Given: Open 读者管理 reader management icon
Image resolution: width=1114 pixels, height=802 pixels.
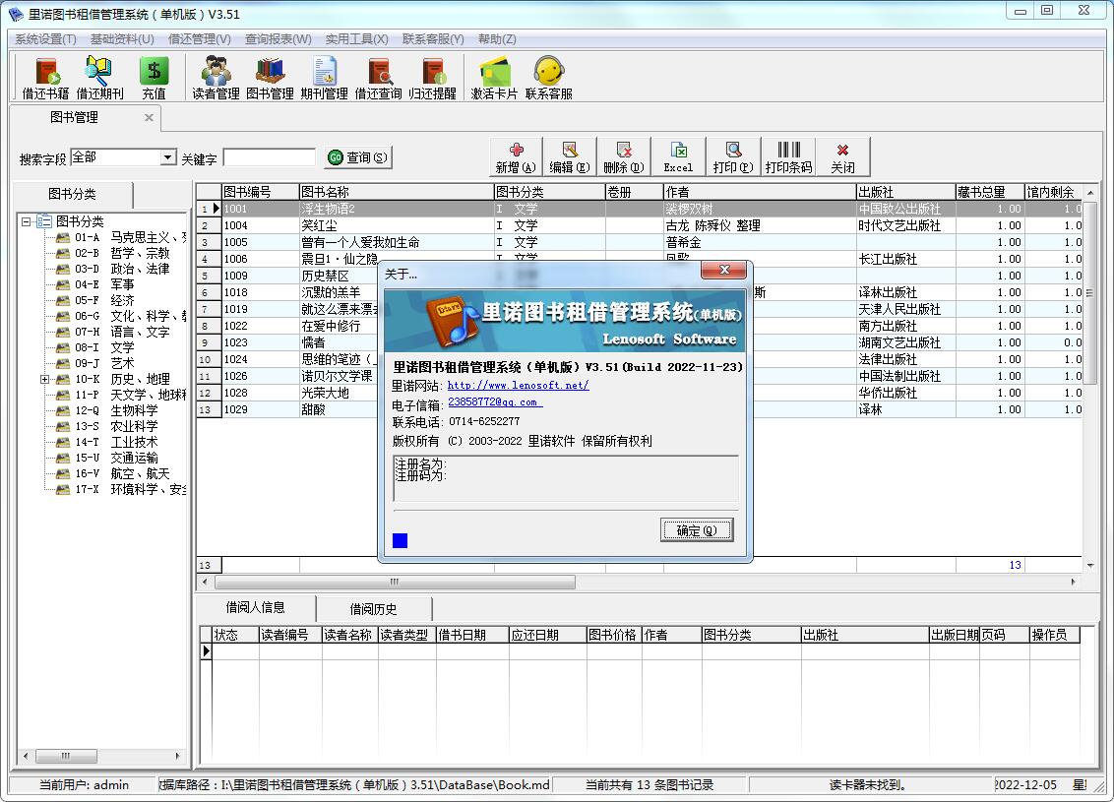Looking at the screenshot, I should [x=216, y=78].
